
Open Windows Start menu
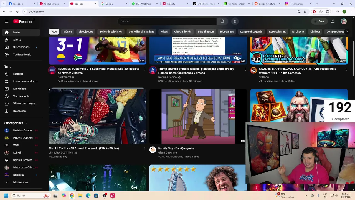[6, 196]
